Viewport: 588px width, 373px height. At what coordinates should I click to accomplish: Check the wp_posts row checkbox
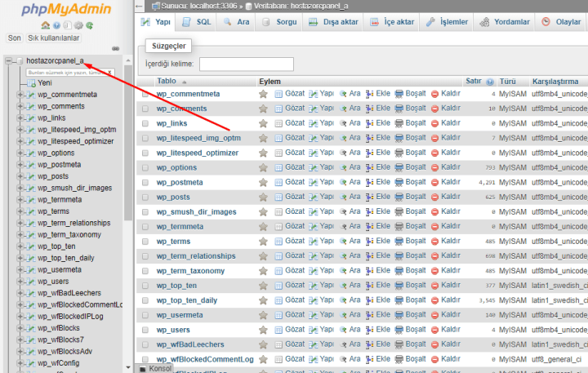(145, 198)
